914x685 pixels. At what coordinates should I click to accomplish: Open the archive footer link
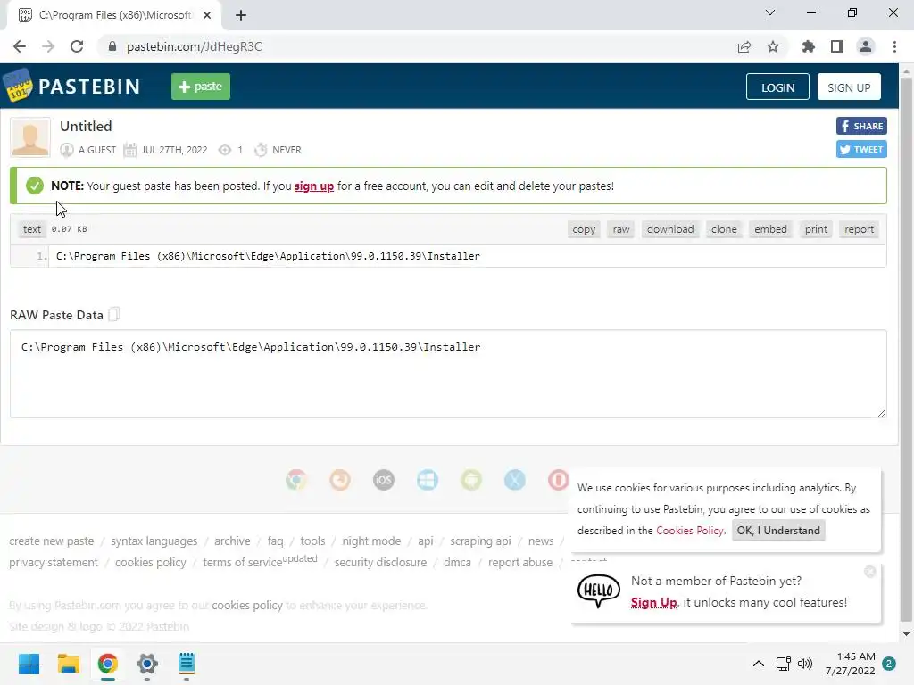tap(232, 541)
